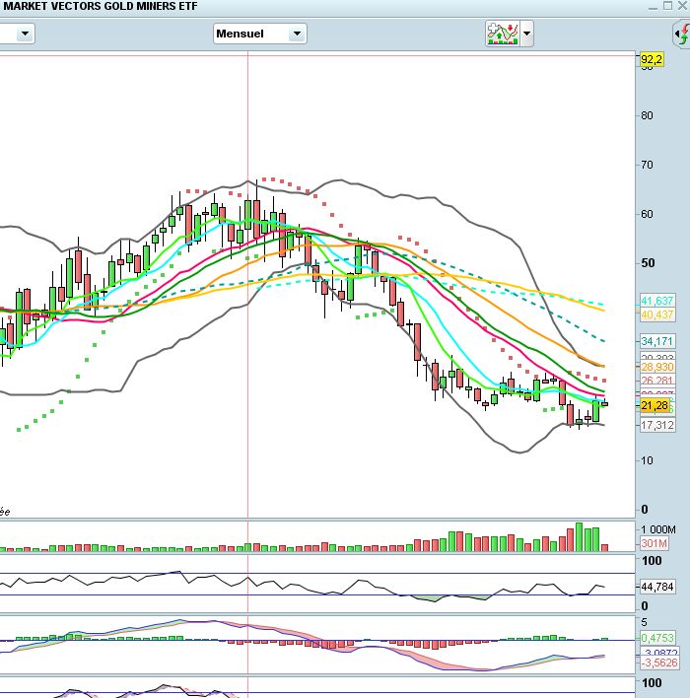Image resolution: width=690 pixels, height=698 pixels.
Task: Click the 44,784 RSI value label
Action: coord(657,587)
